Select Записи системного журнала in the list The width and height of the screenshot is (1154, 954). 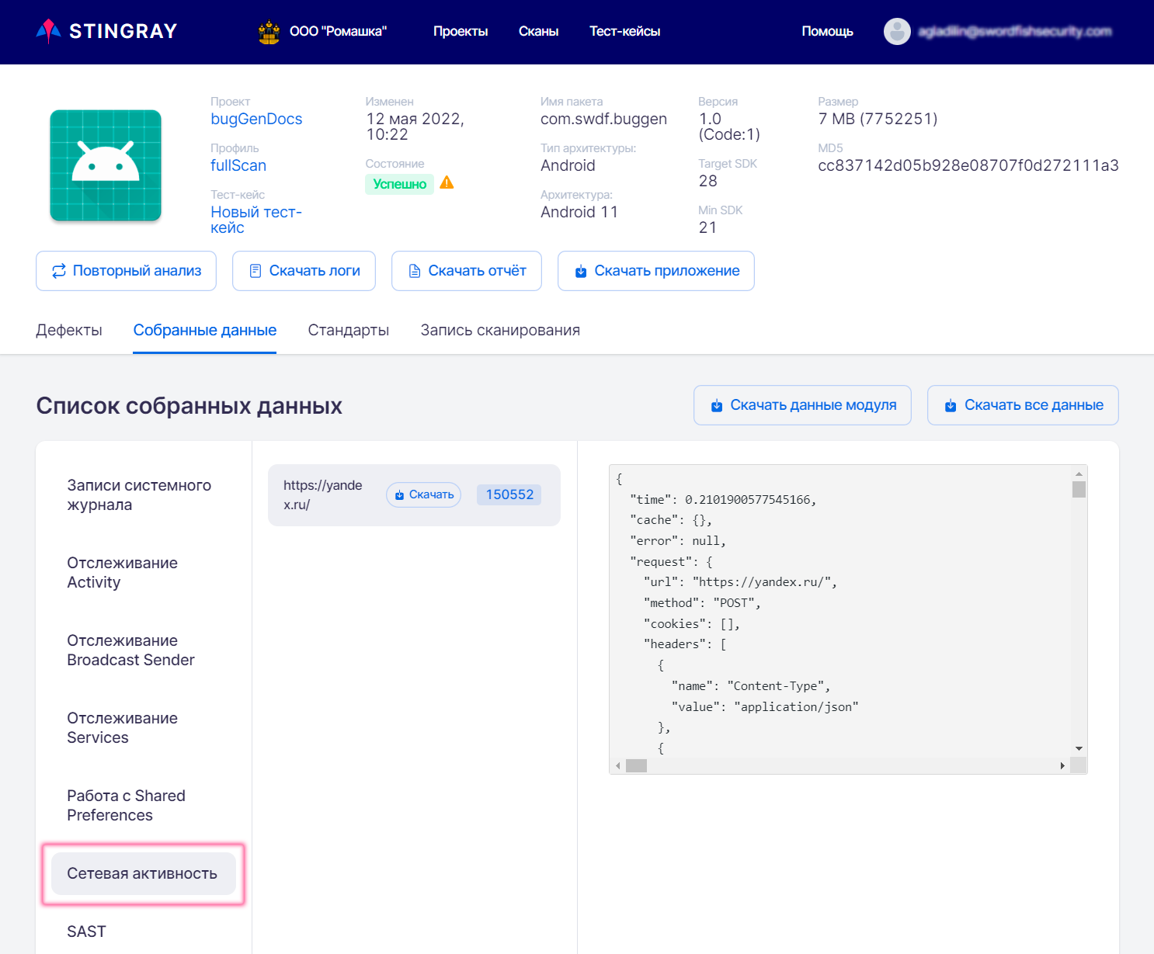(x=139, y=494)
